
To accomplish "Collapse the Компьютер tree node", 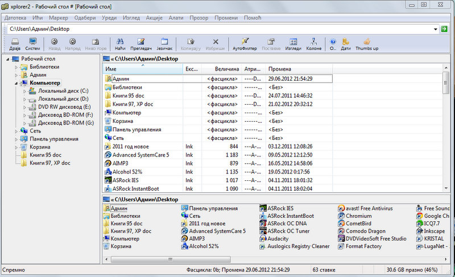I will (16, 83).
